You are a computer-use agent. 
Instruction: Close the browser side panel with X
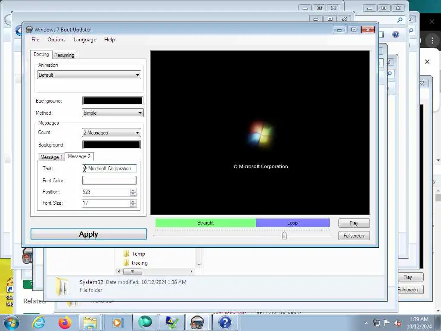coord(427,62)
